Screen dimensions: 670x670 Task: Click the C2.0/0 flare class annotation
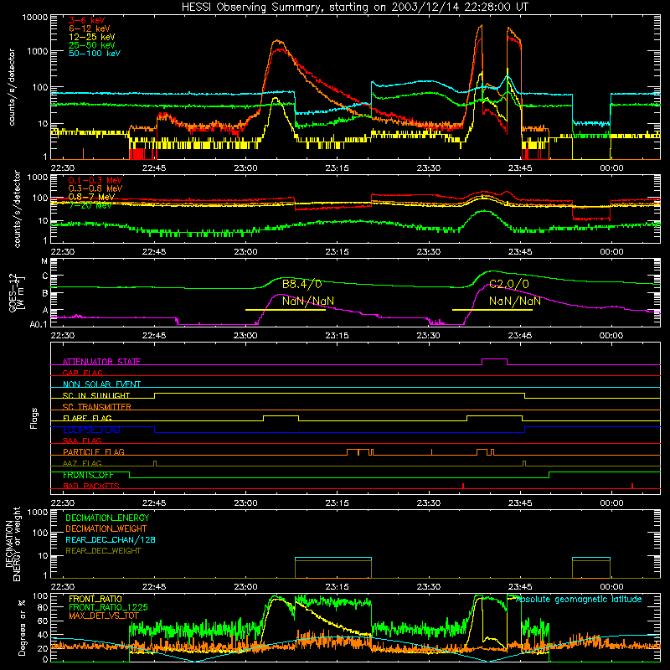tap(509, 284)
